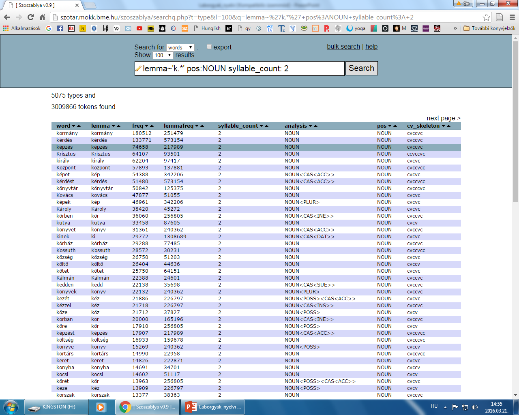
Task: Click the Search button
Action: coord(361,68)
